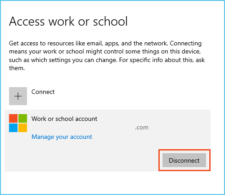Click the orange highlight border around Disconnect
The height and width of the screenshot is (195, 225).
[x=184, y=150]
